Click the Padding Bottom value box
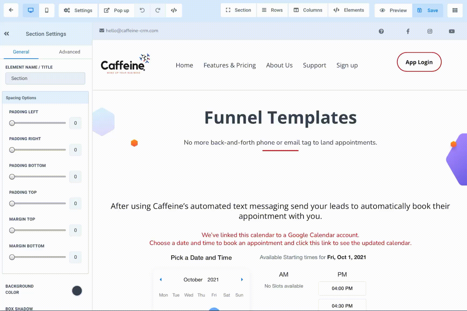 point(75,177)
